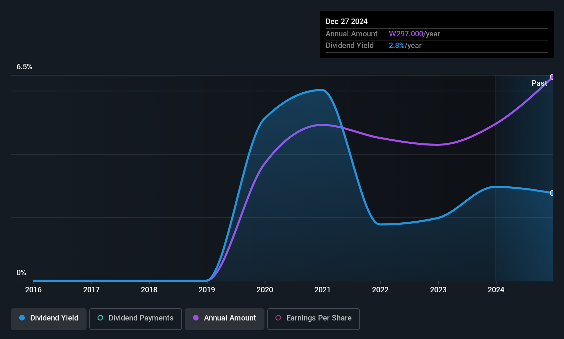The width and height of the screenshot is (564, 339).
Task: Click the 2024 x-axis year label
Action: (496, 290)
